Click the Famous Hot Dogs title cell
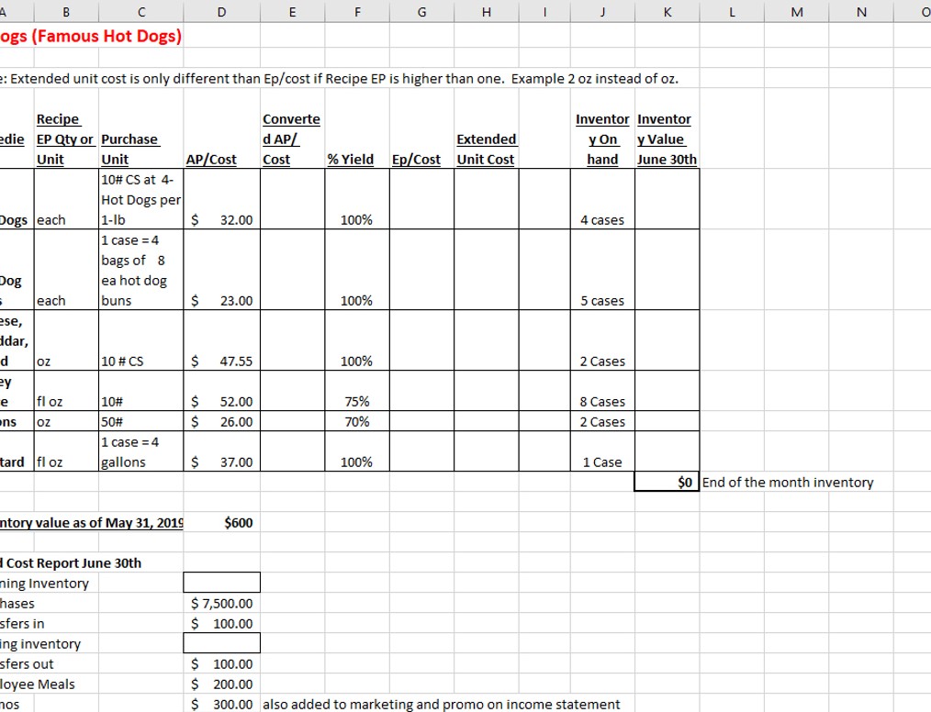The image size is (931, 712). coord(64,37)
